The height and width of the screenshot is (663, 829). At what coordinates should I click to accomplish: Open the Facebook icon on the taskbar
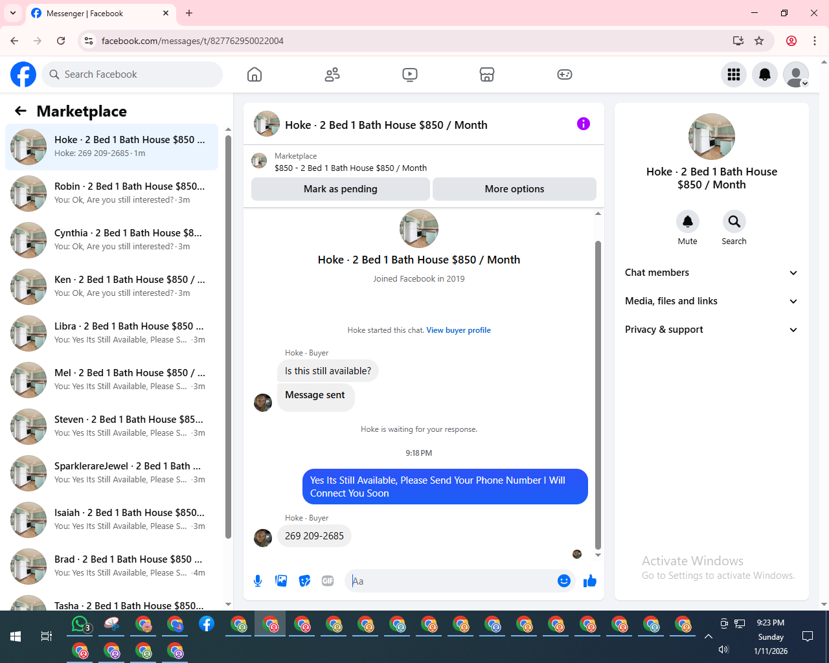pos(207,624)
